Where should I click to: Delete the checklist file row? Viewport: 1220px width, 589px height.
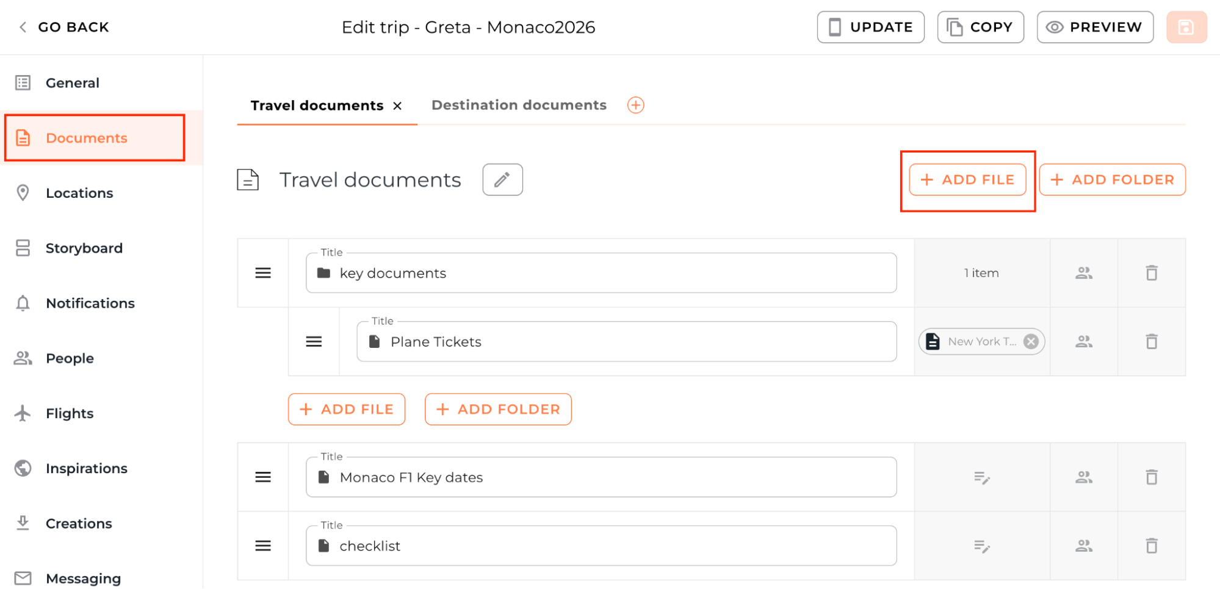tap(1151, 546)
